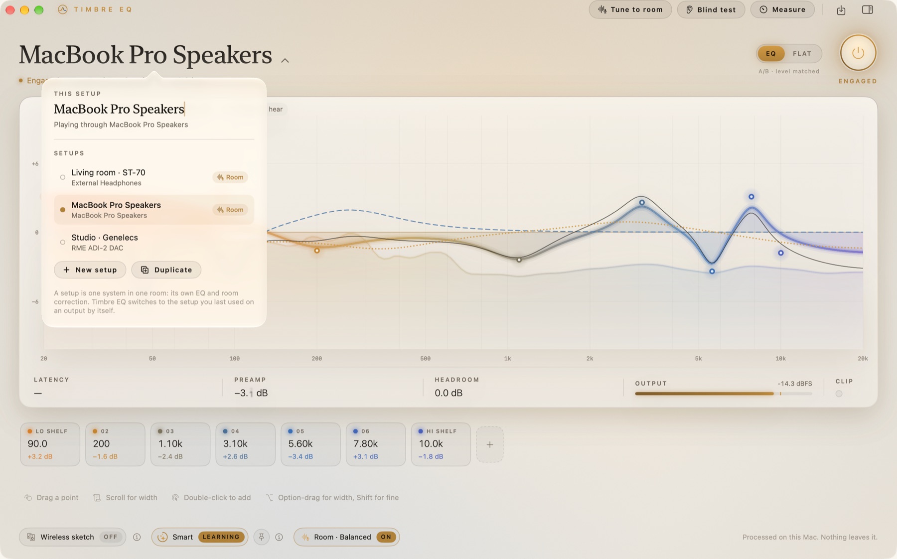Create a New setup
Viewport: 897px width, 559px height.
coord(90,270)
